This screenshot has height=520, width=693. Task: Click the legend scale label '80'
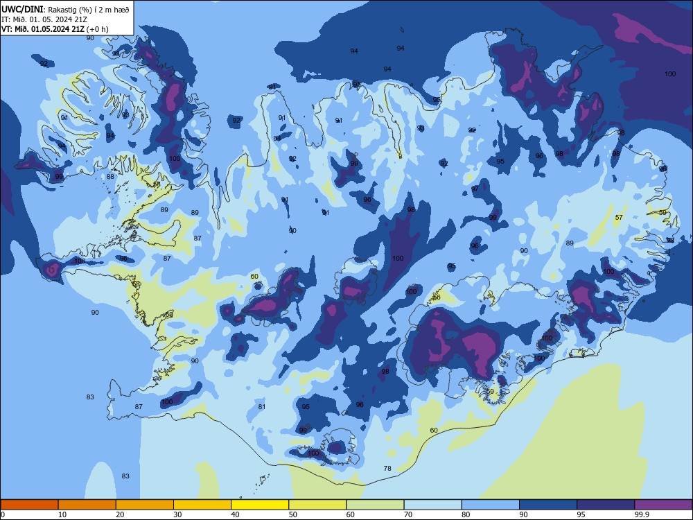click(x=466, y=514)
